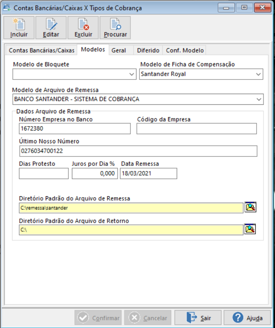Viewport: 275px width, 328px height.
Task: Click the Editar toolbar button
Action: [51, 28]
